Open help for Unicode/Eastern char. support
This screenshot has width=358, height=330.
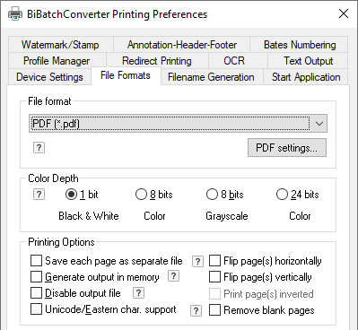[x=196, y=311]
